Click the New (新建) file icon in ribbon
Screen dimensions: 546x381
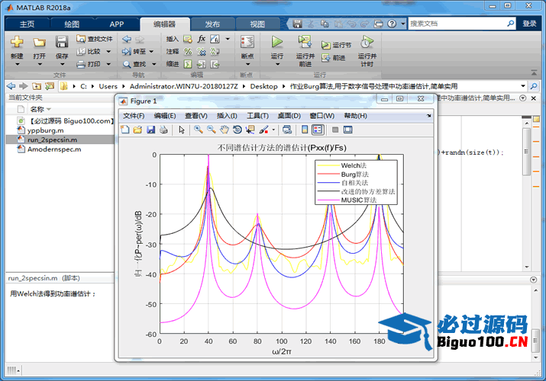click(x=17, y=43)
